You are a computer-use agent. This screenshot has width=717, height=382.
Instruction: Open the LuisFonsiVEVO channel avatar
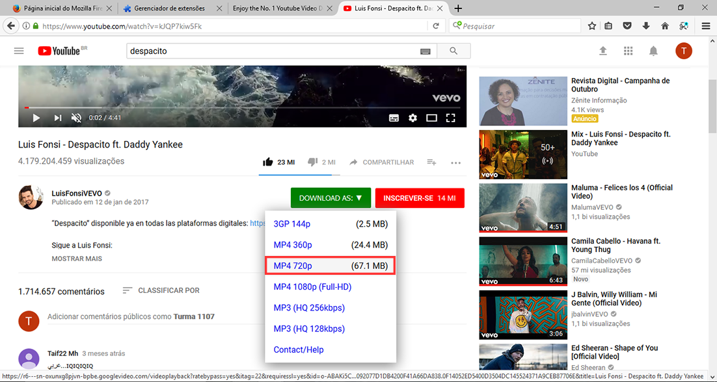(x=31, y=198)
